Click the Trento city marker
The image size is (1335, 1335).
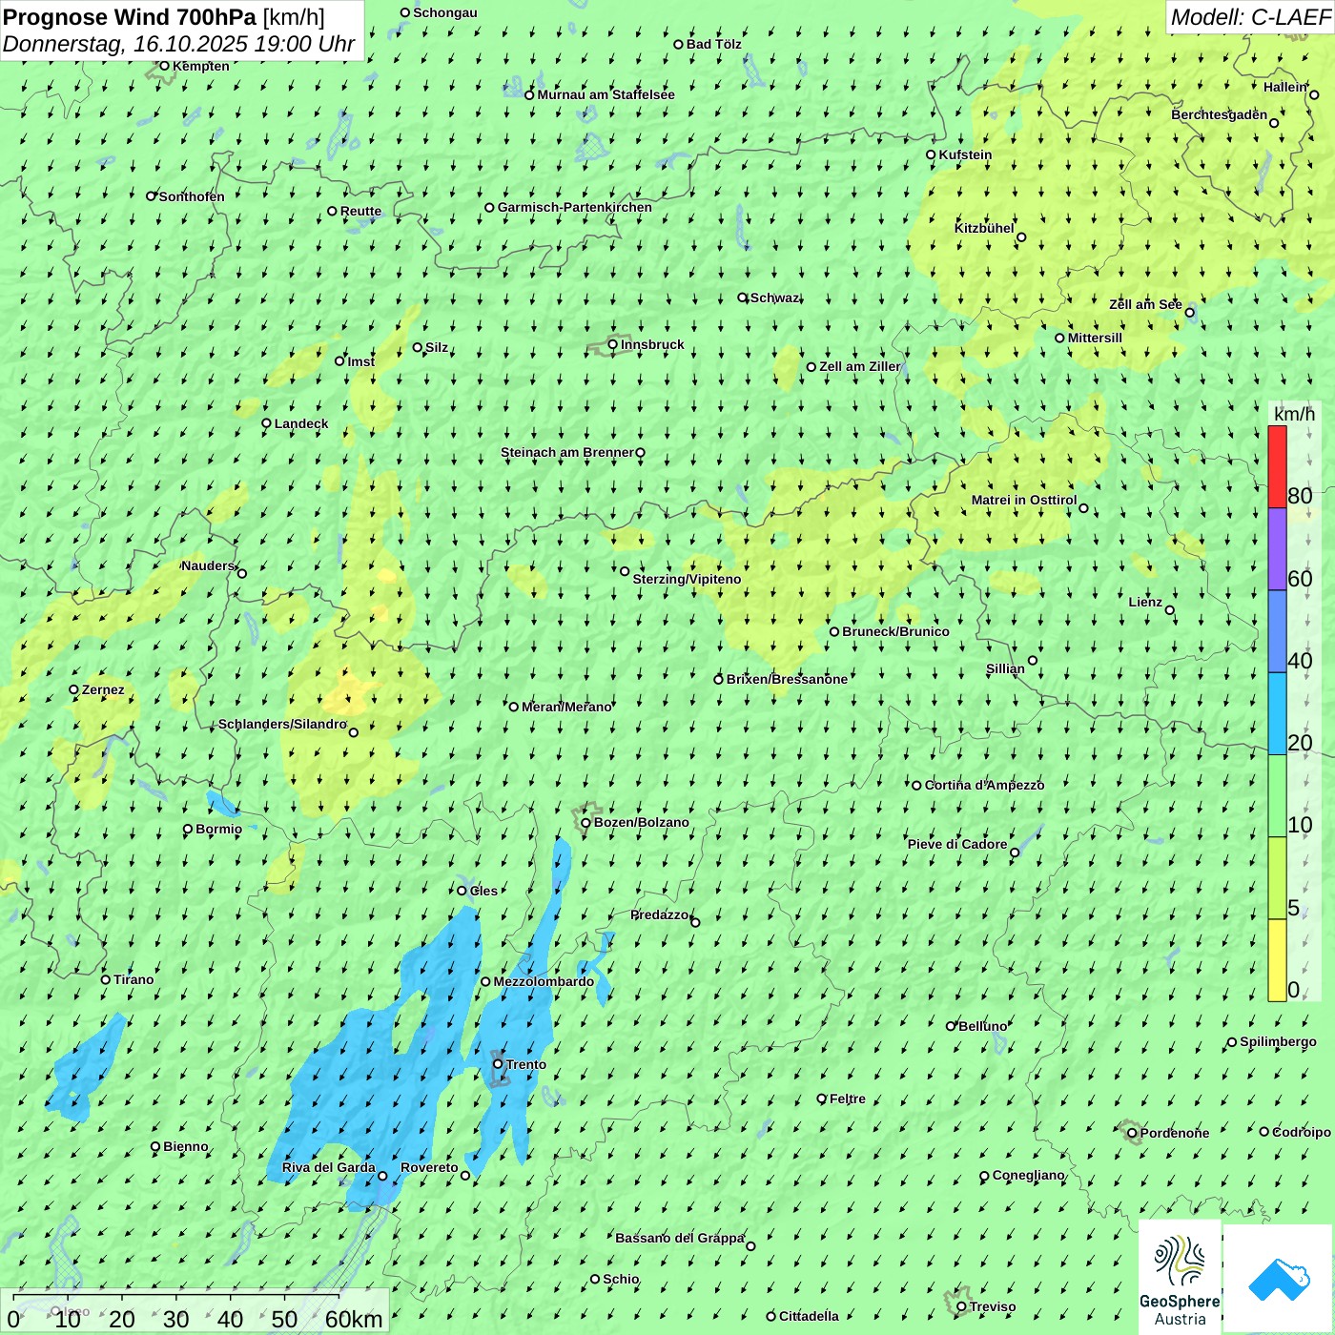498,1064
